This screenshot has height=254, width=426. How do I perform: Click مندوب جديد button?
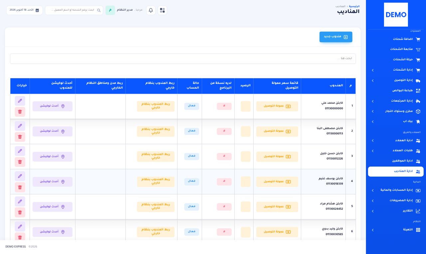(336, 37)
